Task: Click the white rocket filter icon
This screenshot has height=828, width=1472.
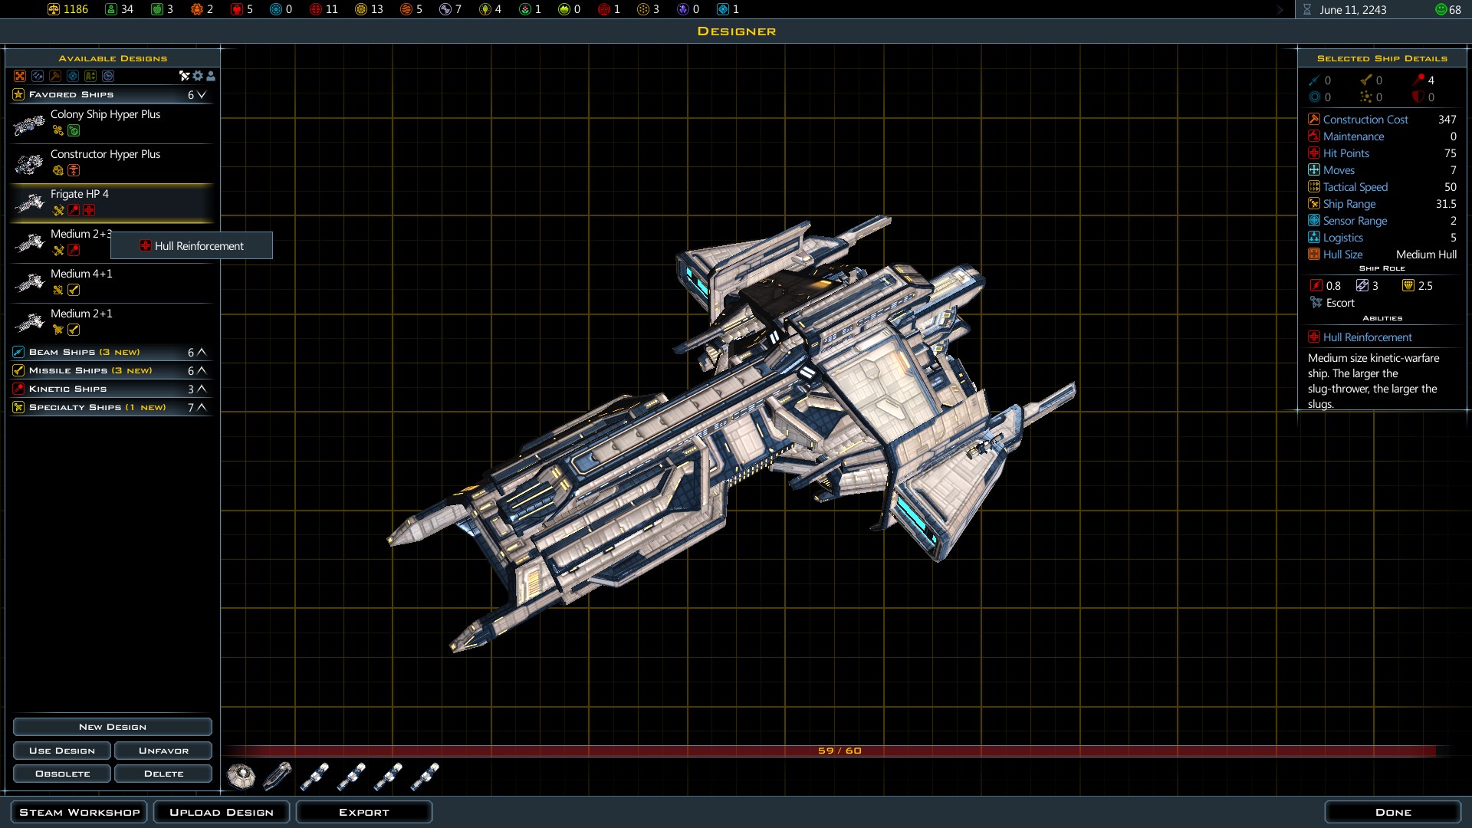Action: tap(184, 76)
